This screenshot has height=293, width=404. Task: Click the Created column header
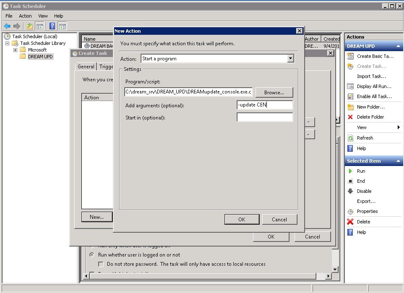click(331, 39)
